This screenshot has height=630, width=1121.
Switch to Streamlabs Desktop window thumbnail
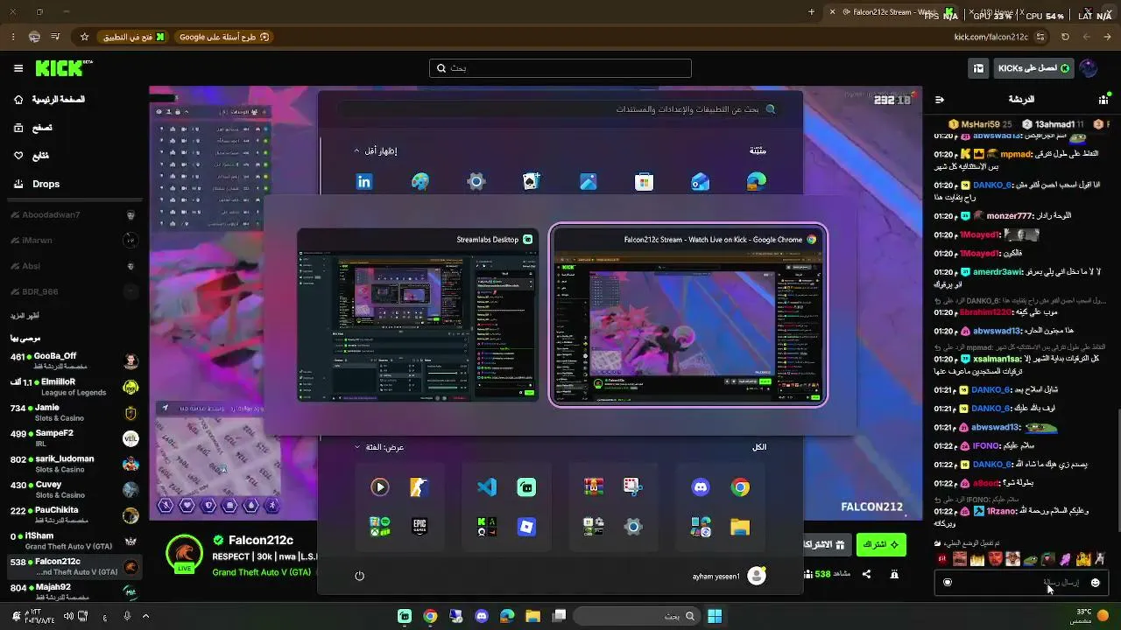(x=417, y=315)
